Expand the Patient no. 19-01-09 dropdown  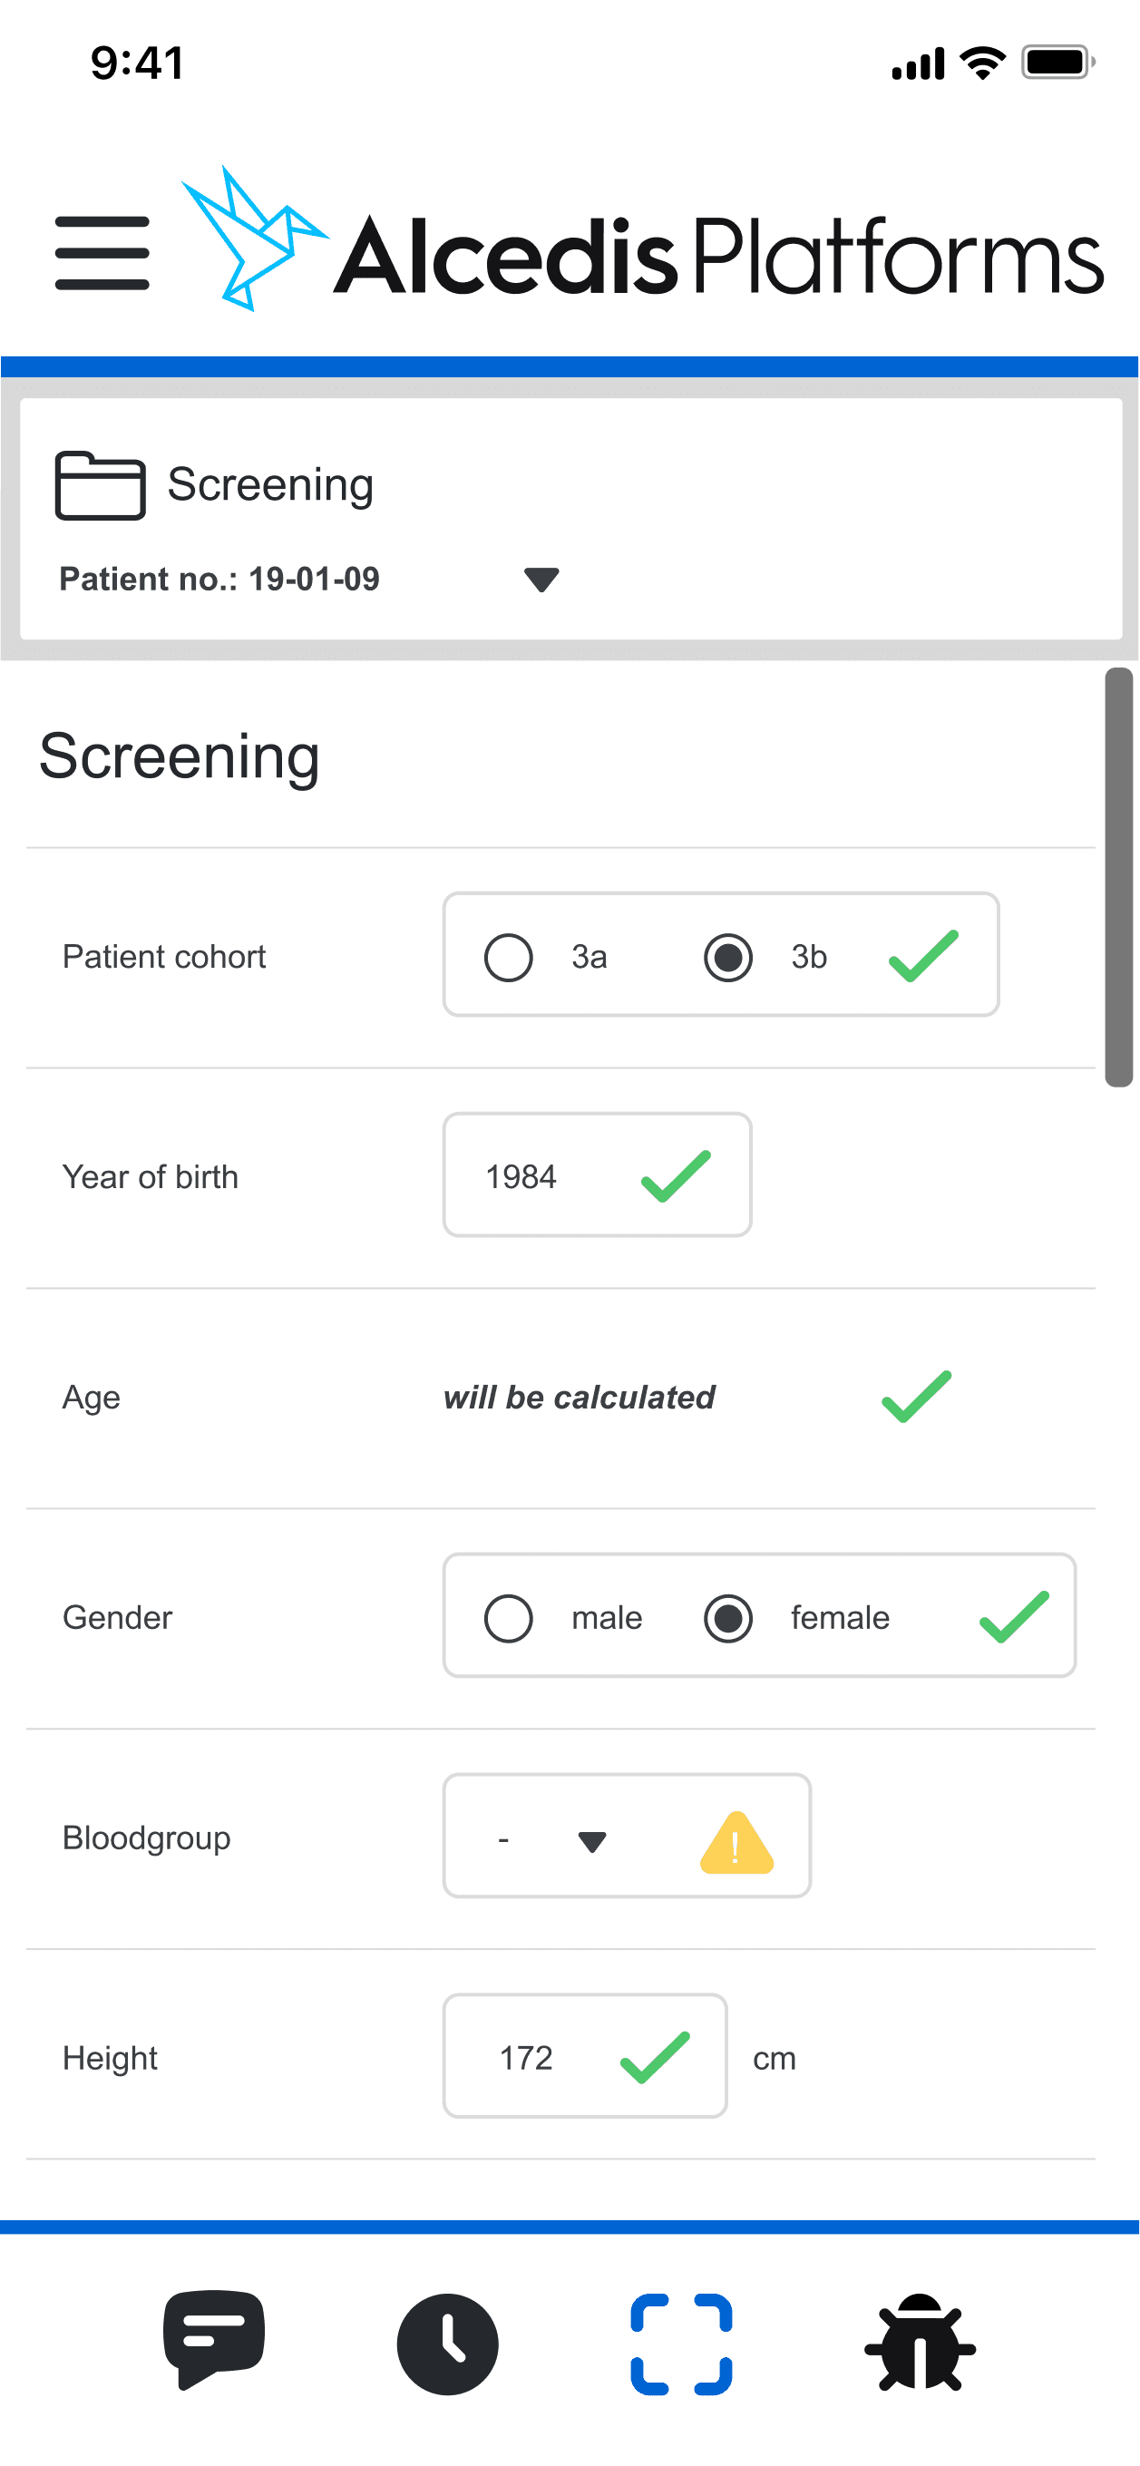pyautogui.click(x=541, y=580)
